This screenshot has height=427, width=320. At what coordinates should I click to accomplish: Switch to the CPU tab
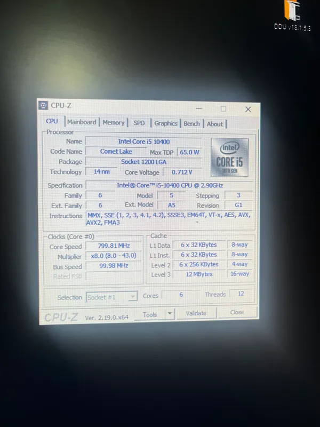pyautogui.click(x=52, y=121)
